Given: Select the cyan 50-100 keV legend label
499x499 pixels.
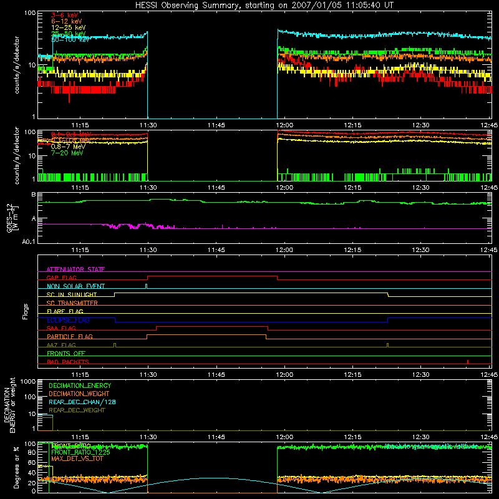Looking at the screenshot, I should (70, 40).
